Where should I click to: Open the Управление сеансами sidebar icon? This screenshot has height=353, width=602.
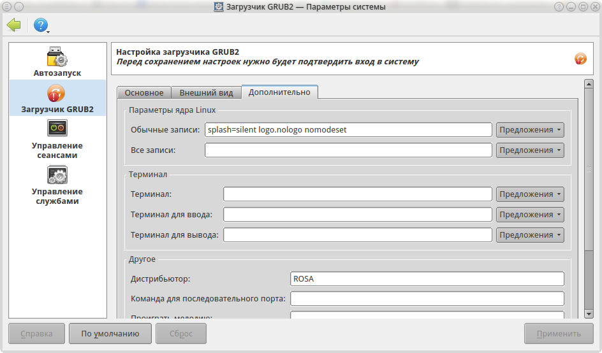click(57, 129)
